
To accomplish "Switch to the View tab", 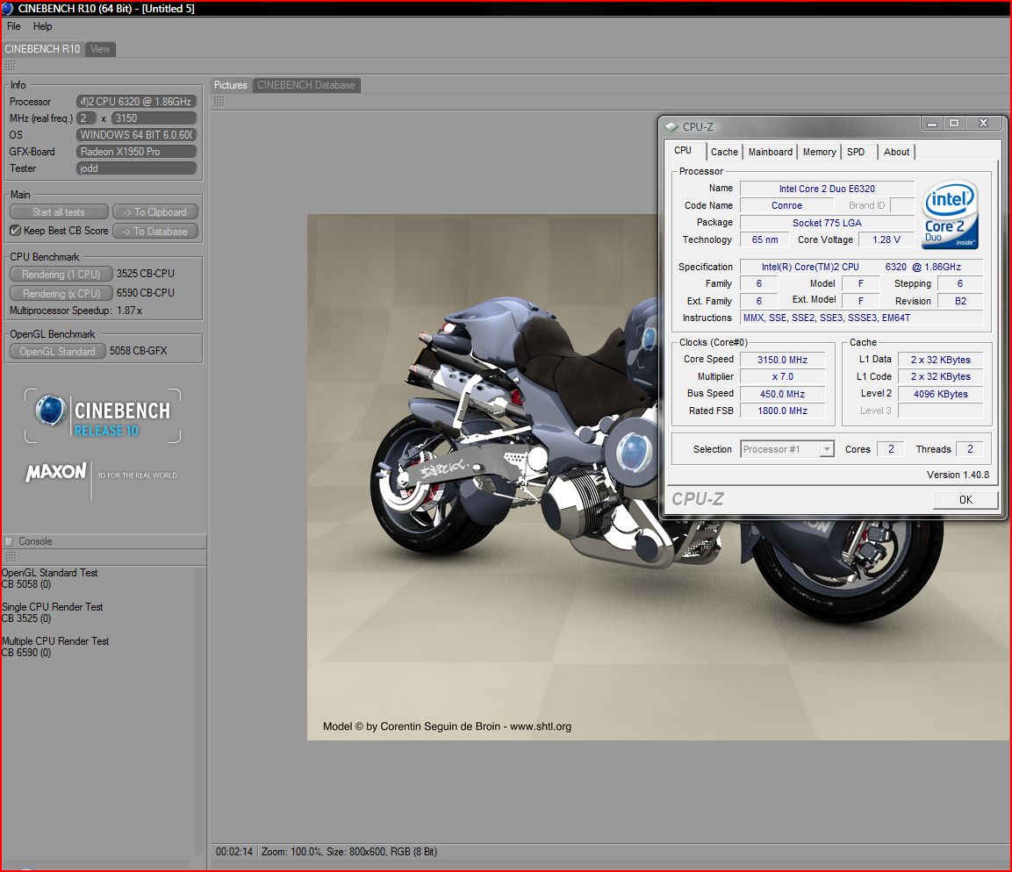I will [100, 49].
